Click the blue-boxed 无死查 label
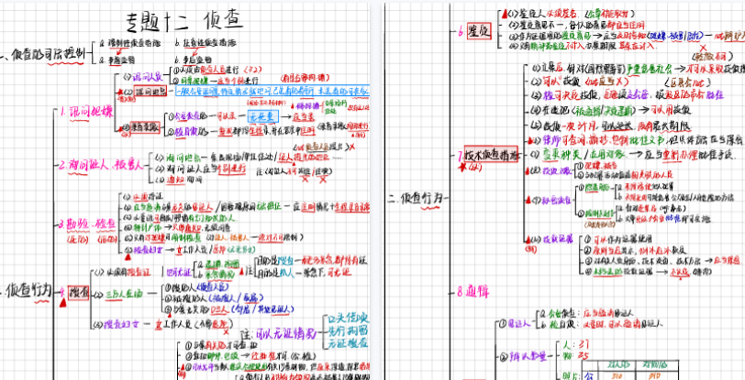This screenshot has height=380, width=745. [263, 115]
